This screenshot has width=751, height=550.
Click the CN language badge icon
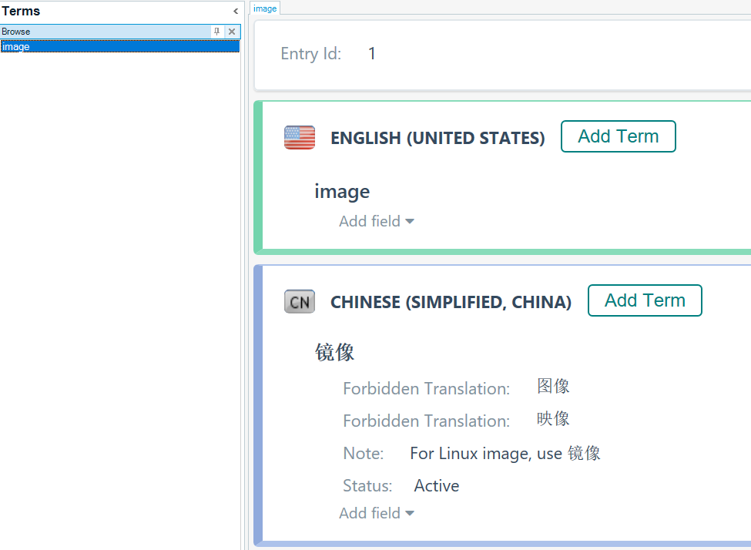[300, 302]
